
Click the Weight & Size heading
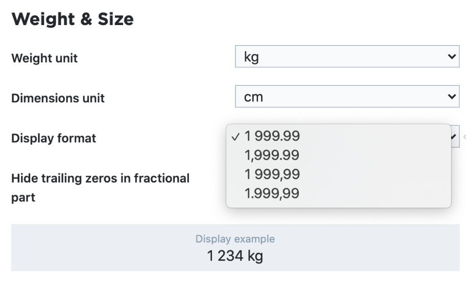(73, 19)
